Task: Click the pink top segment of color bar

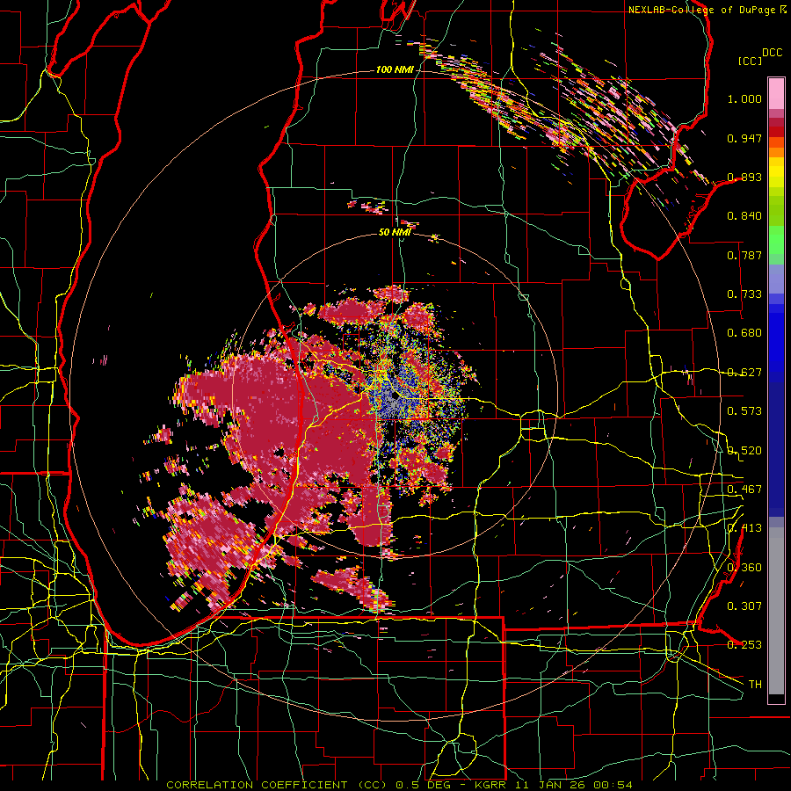Action: (776, 93)
